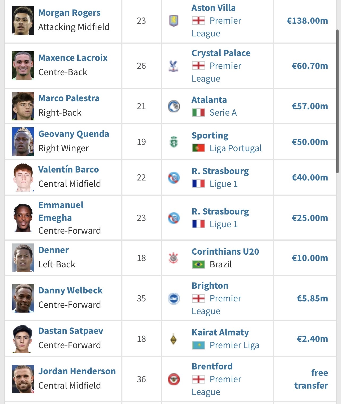The image size is (341, 404).
Task: Click the Atalanta club crest icon
Action: (x=174, y=106)
